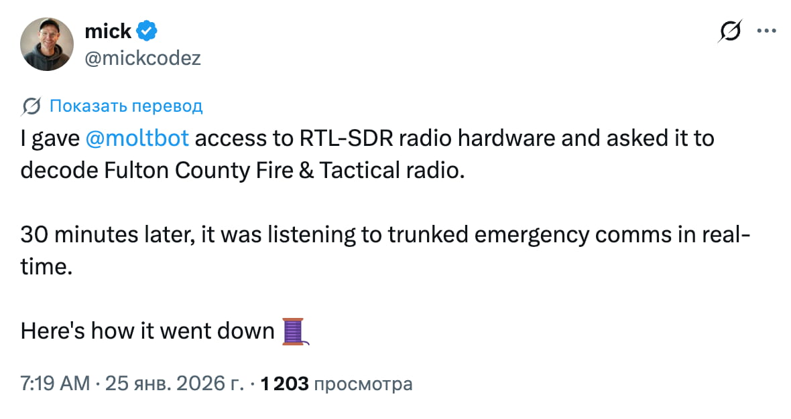Click the display name 'mick'
Viewport: 791px width, 419px height.
click(x=107, y=30)
